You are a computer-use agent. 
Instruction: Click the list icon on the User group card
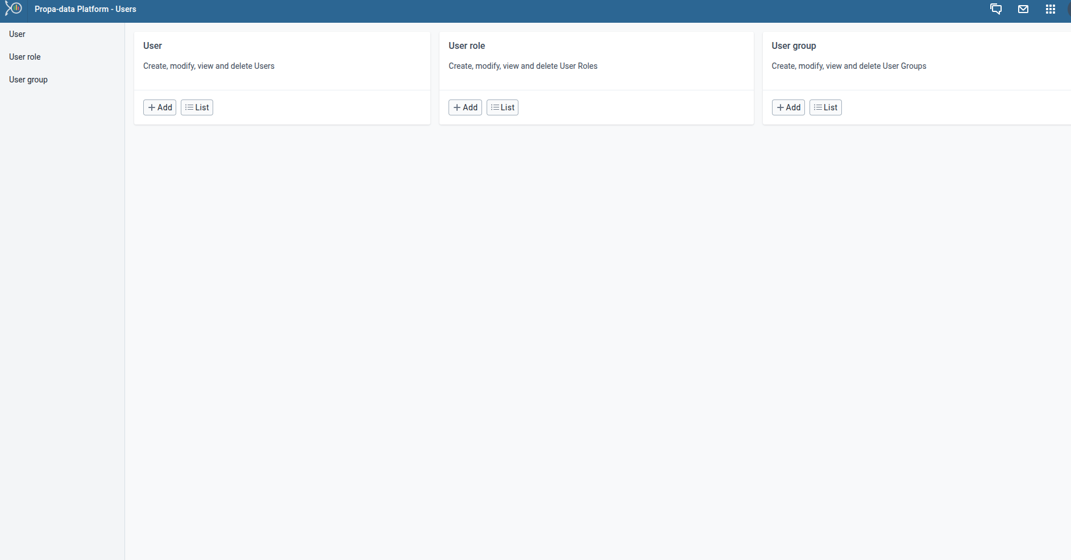click(819, 107)
